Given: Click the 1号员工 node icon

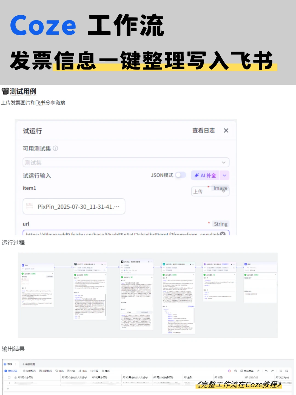Looking at the screenshot, I should coord(75,264).
